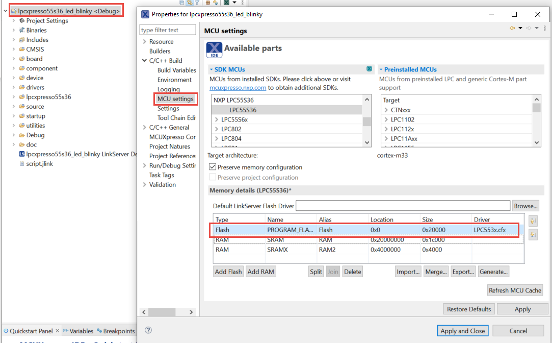Expand the drivers folder in Project Explorer

(13, 87)
